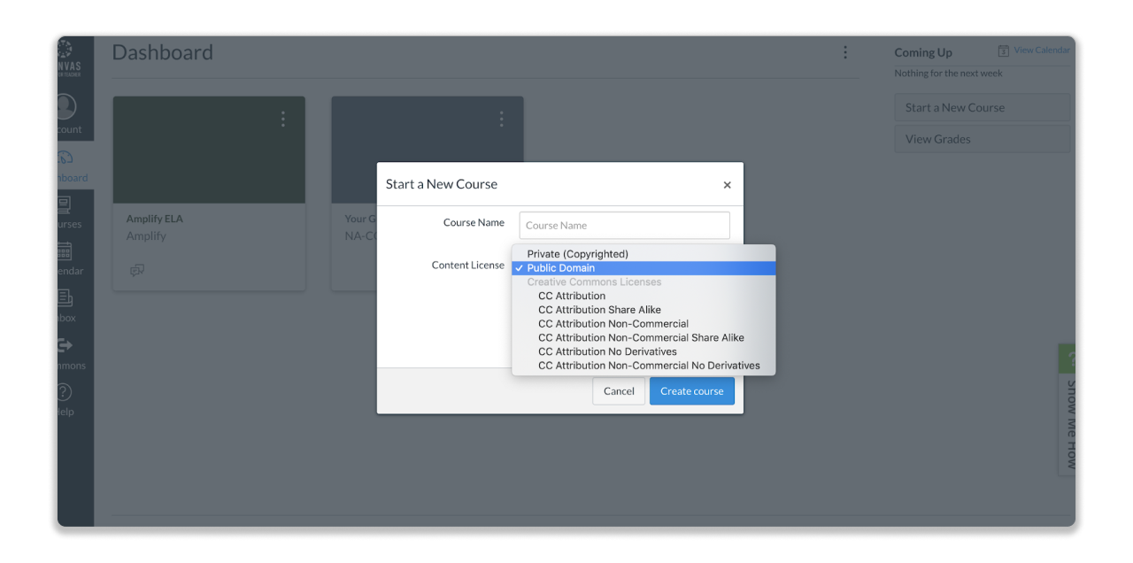Open the Amplify ELA course card title
The width and height of the screenshot is (1133, 563).
tap(155, 219)
